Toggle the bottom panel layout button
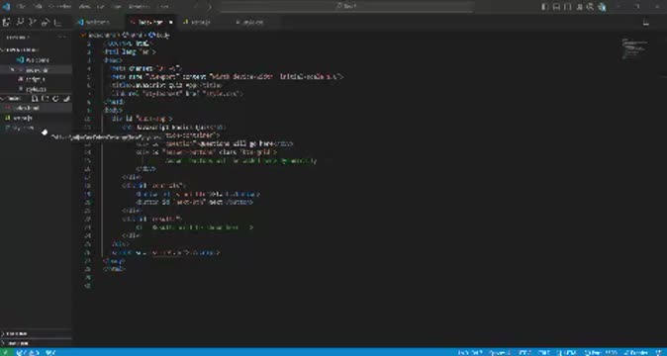 tap(556, 6)
